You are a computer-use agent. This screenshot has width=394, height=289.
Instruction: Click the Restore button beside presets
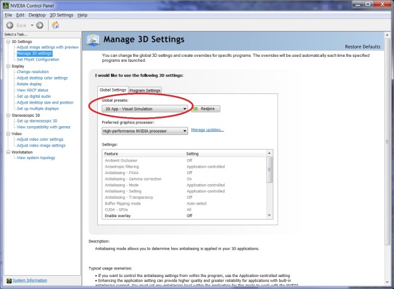pos(206,109)
